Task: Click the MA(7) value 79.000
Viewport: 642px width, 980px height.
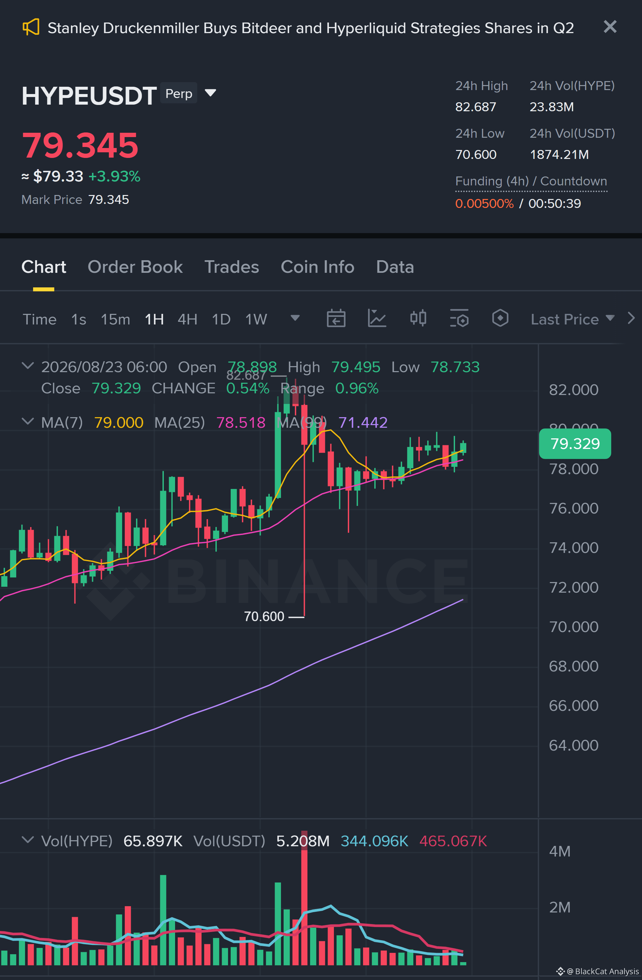Action: 118,422
